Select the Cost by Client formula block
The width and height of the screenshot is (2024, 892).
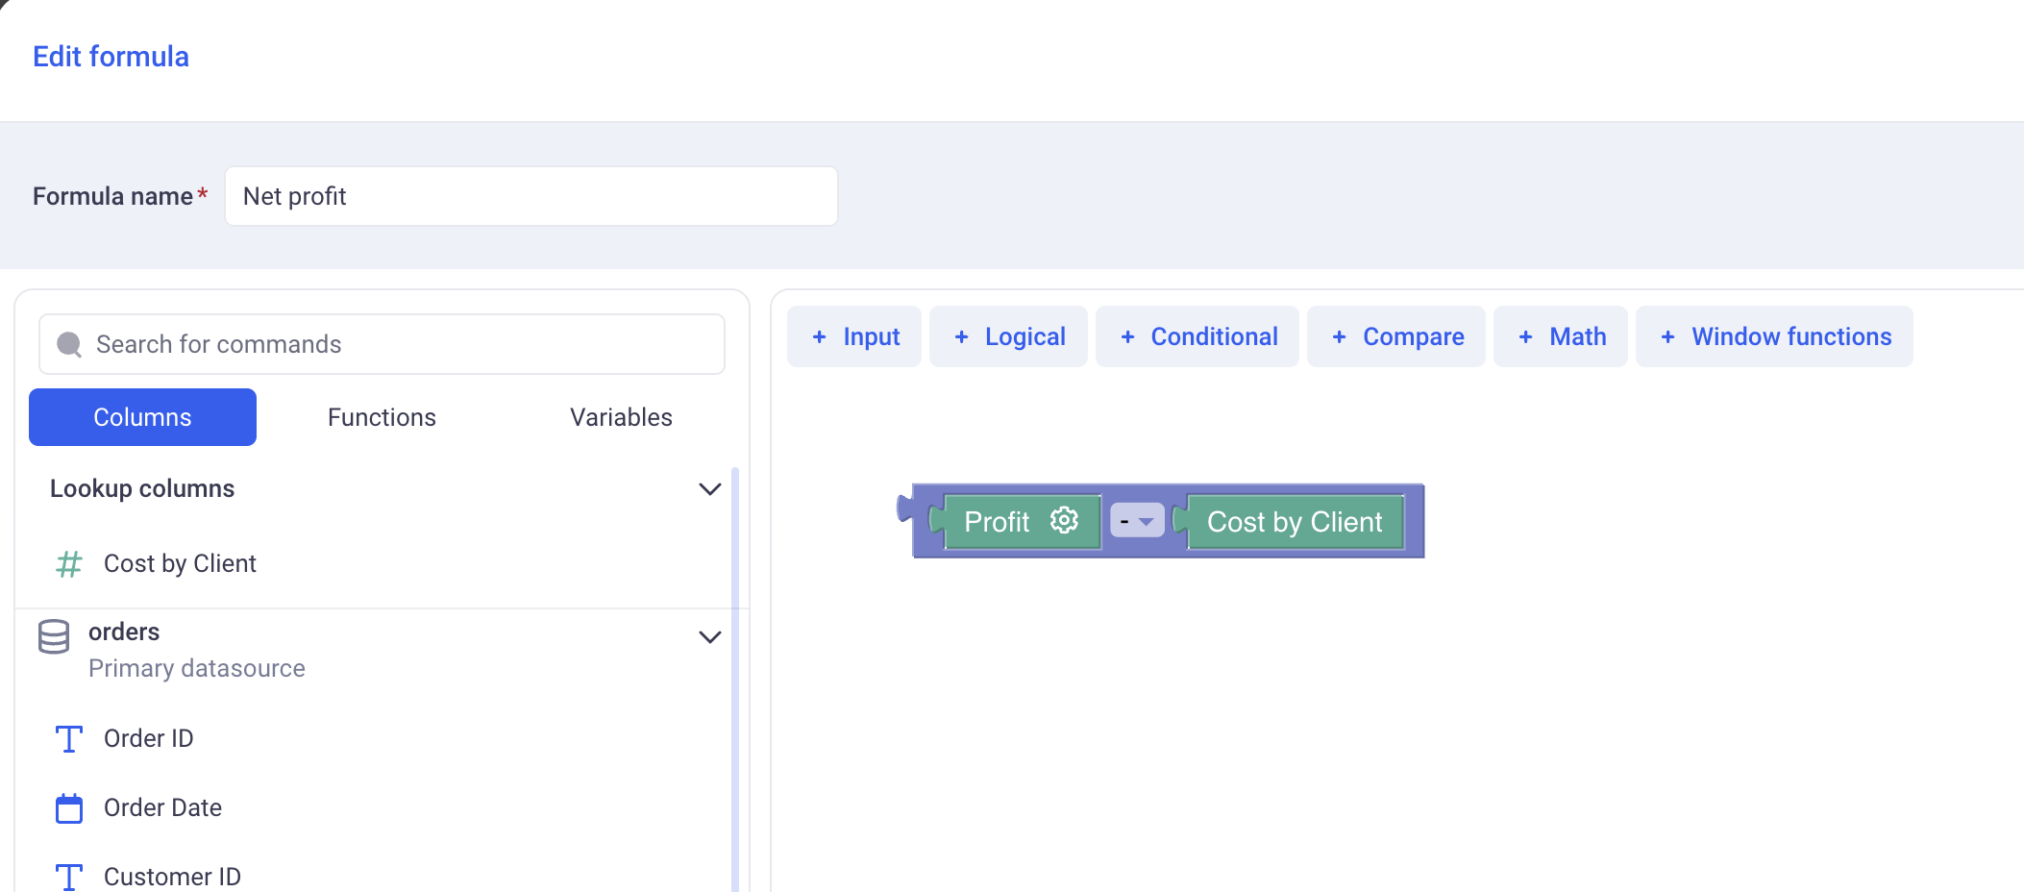pos(1294,522)
